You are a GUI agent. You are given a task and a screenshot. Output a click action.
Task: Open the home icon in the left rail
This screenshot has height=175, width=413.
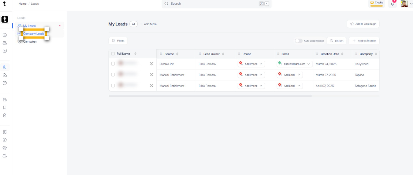(4, 35)
